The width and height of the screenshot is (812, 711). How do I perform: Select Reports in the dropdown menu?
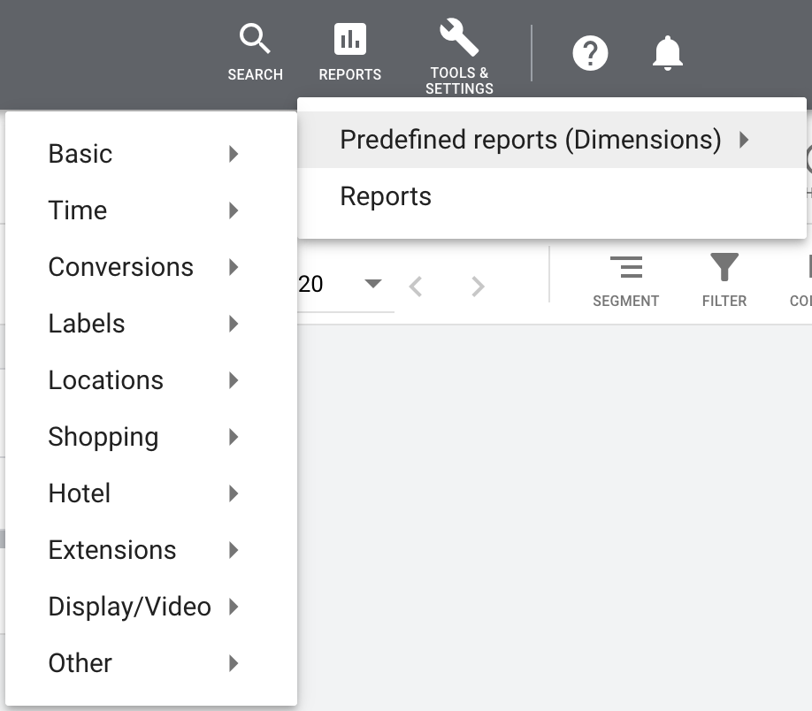pos(386,196)
